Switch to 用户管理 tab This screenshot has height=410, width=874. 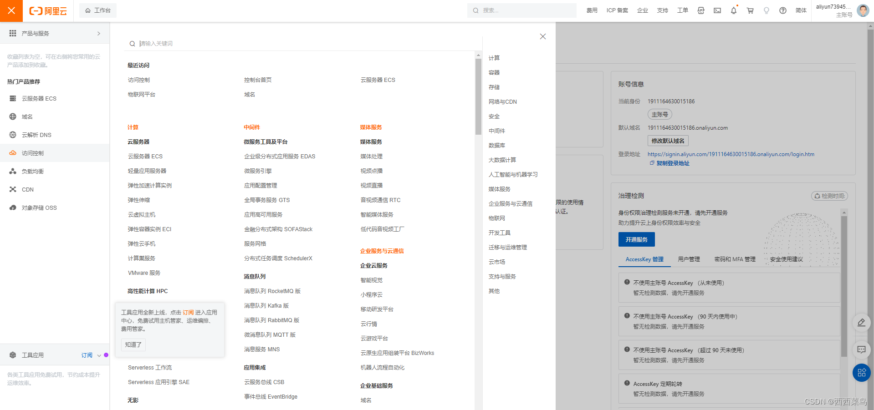pyautogui.click(x=689, y=259)
